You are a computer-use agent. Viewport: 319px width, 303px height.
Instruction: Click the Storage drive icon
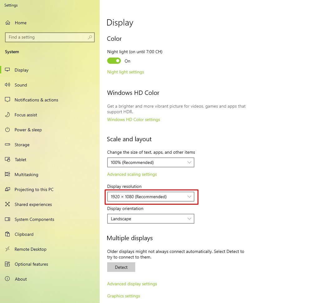click(x=8, y=145)
